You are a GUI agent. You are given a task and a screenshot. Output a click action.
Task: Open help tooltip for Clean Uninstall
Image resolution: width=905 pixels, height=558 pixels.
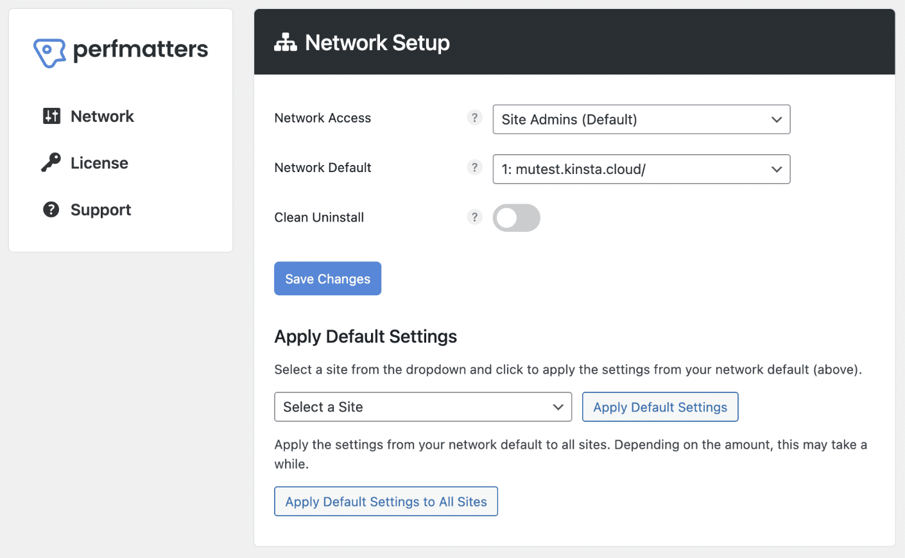(x=474, y=218)
